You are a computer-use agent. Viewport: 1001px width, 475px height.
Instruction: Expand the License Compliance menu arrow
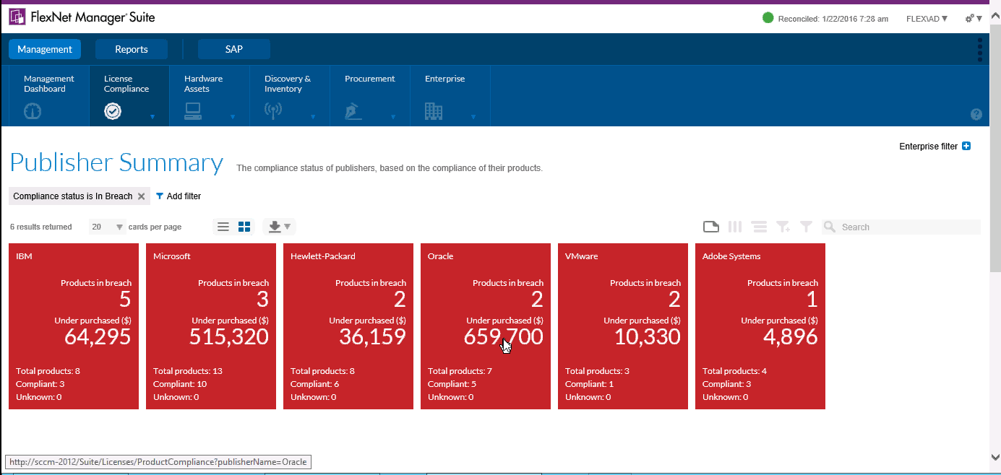(152, 116)
